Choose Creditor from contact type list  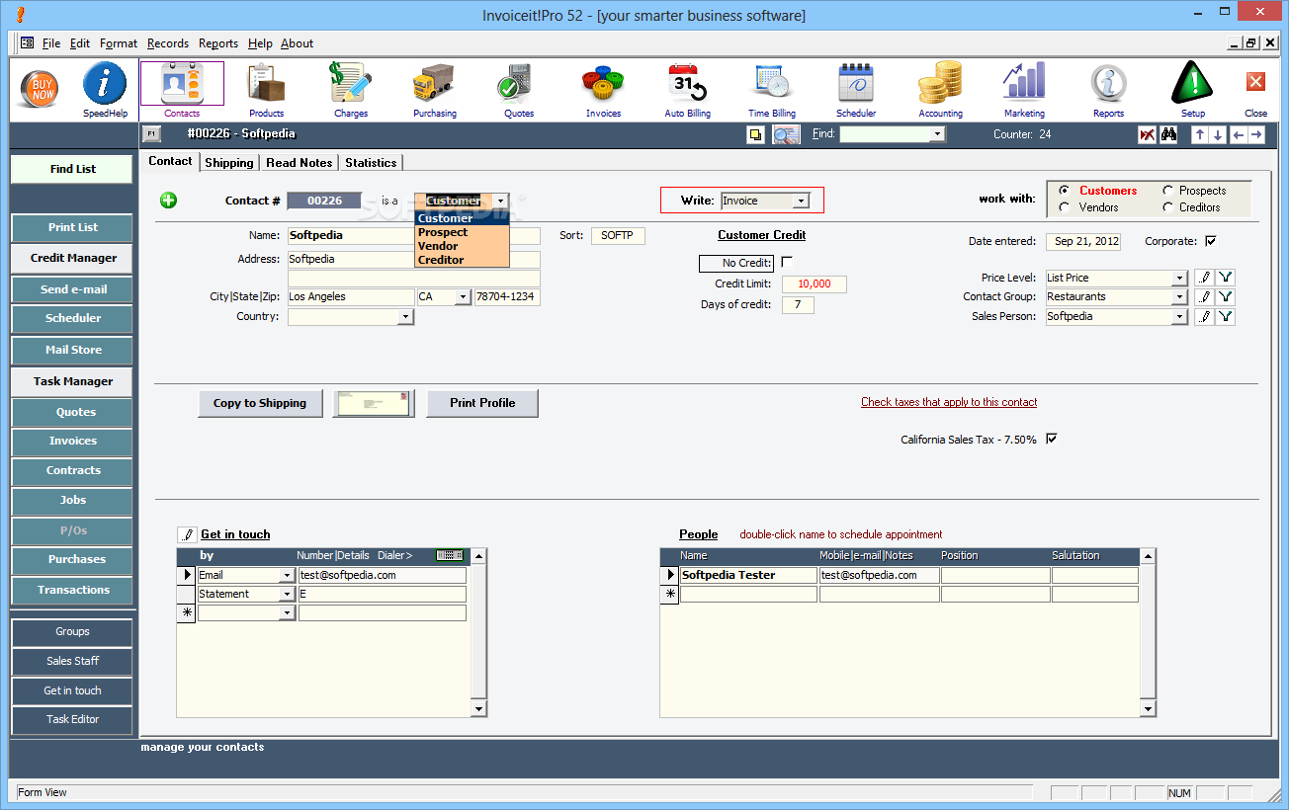462,260
